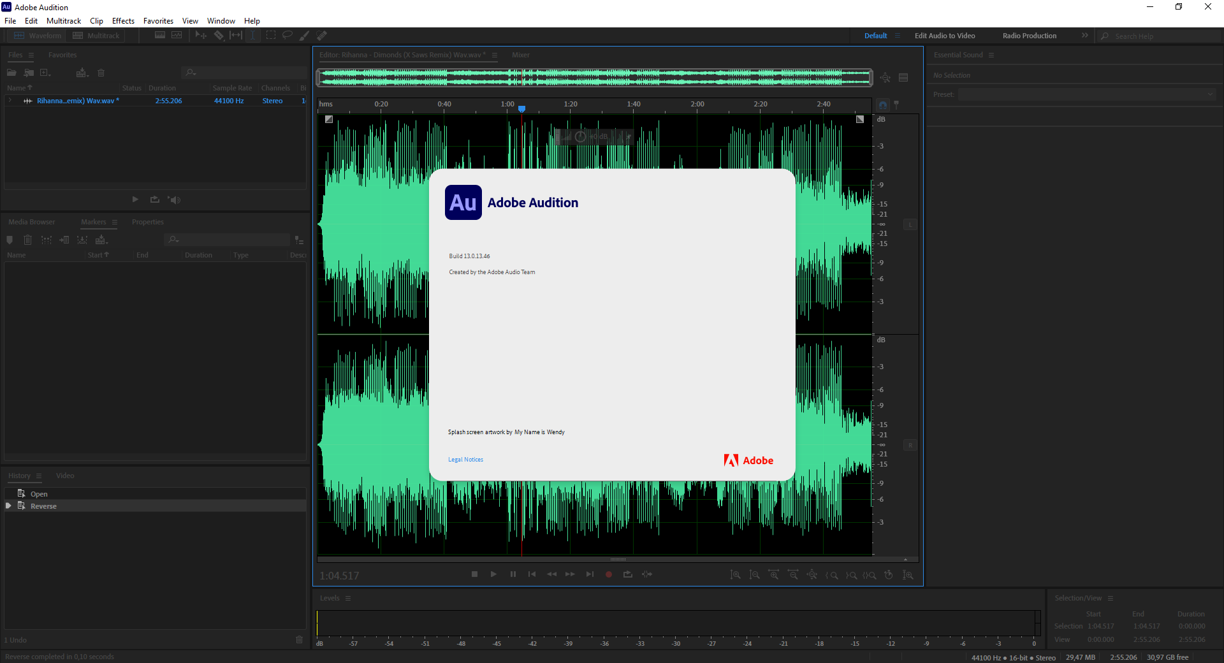Screen dimensions: 1224x663
Task: Select the Lasso Selection tool
Action: click(288, 36)
